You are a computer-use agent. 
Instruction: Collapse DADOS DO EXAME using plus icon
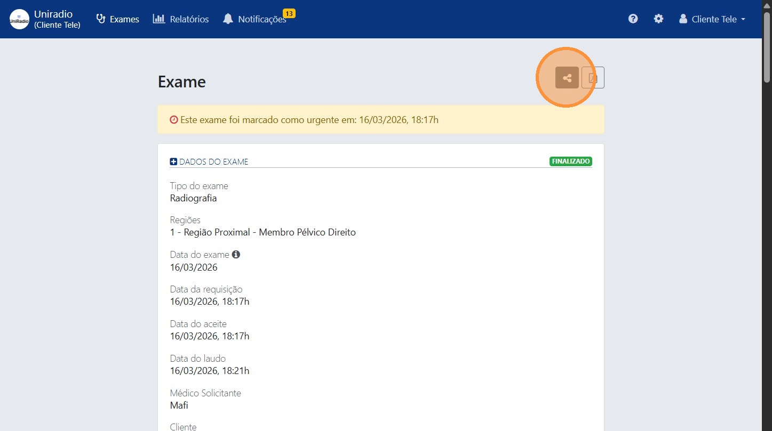coord(173,162)
